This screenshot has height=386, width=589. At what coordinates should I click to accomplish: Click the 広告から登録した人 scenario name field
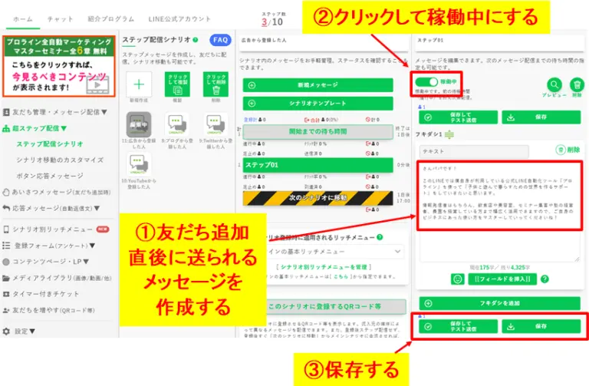pos(323,42)
